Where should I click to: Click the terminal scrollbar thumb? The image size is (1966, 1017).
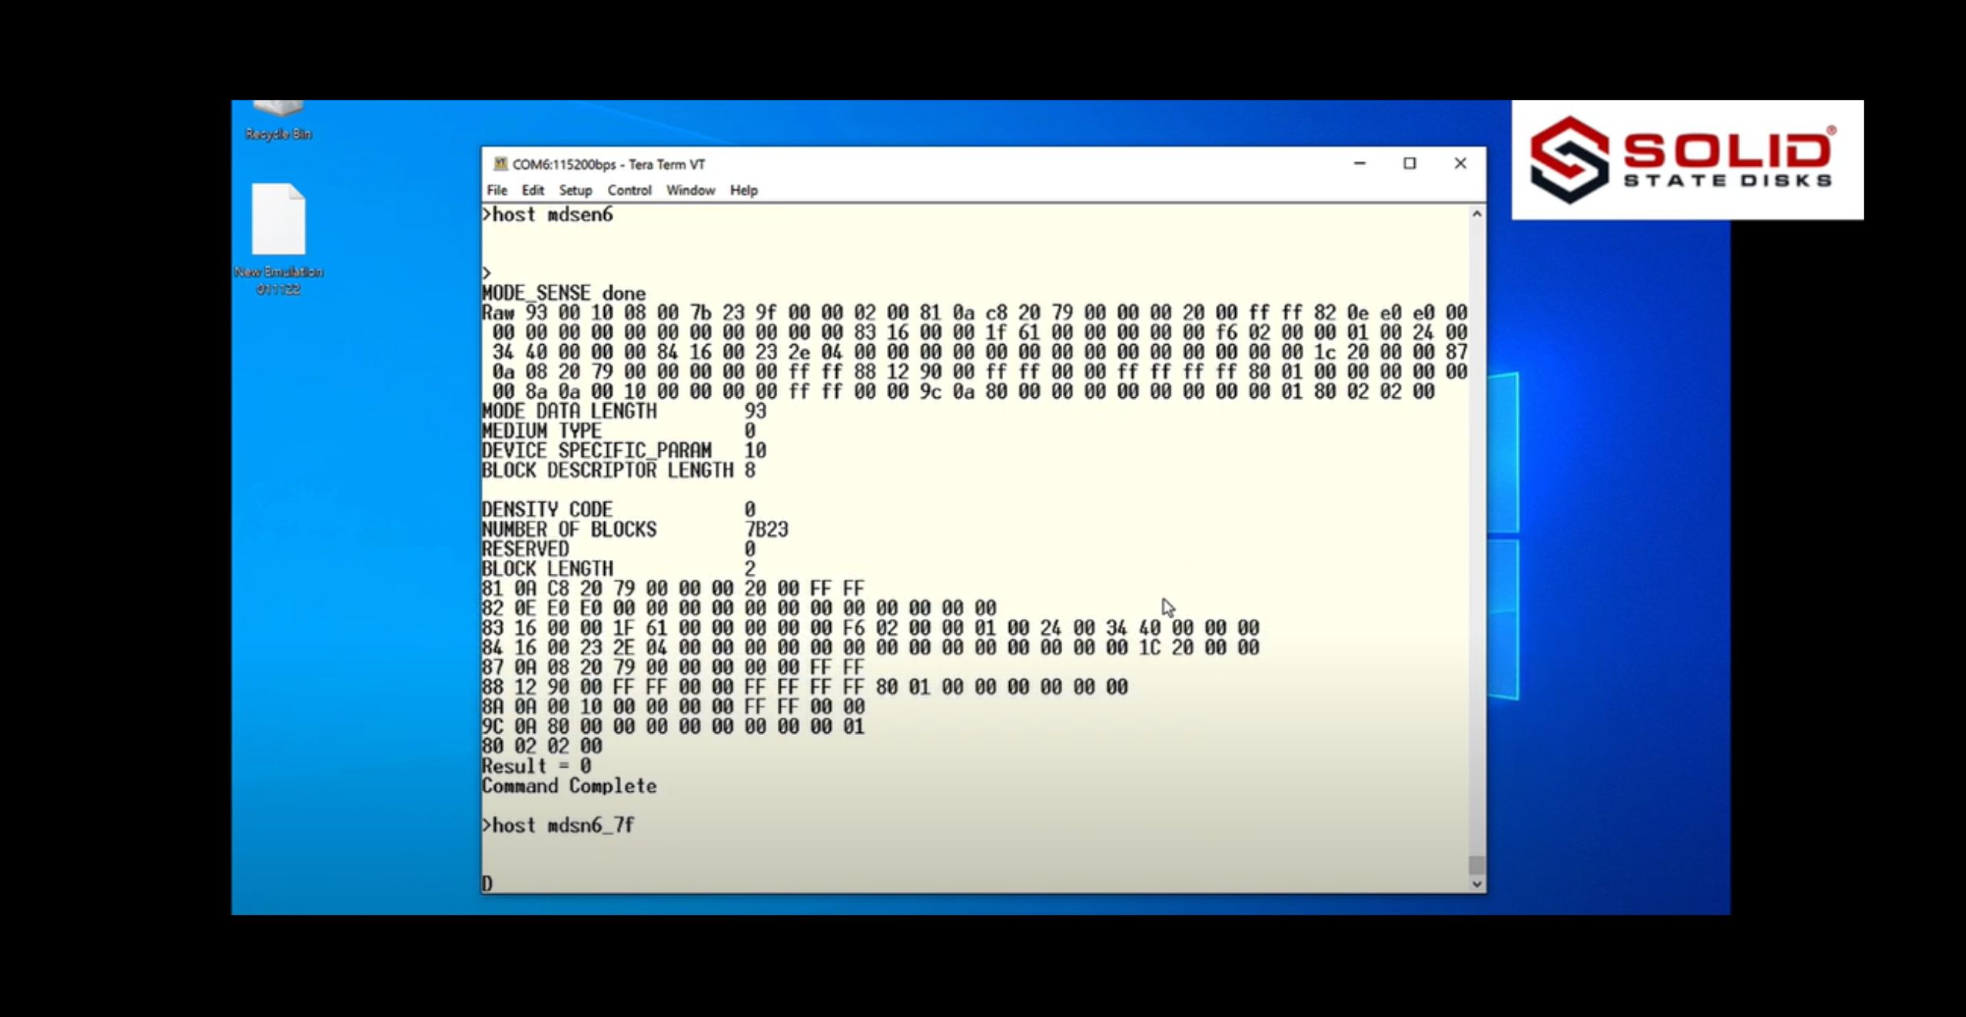(1476, 865)
